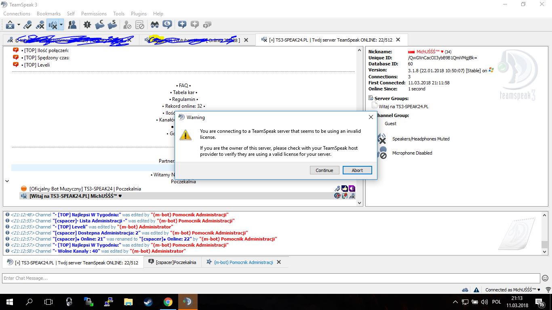Toggle mute speakers/headphones in the toolbar

[53, 25]
